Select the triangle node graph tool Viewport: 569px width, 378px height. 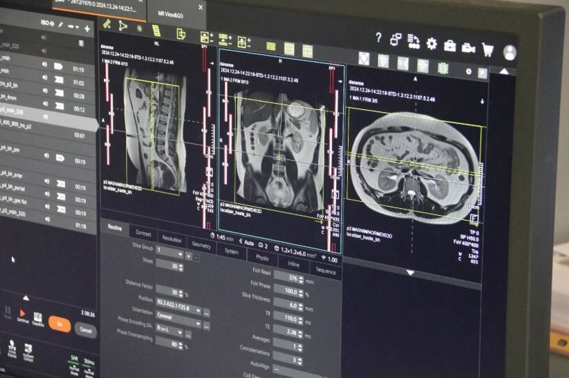point(123,26)
